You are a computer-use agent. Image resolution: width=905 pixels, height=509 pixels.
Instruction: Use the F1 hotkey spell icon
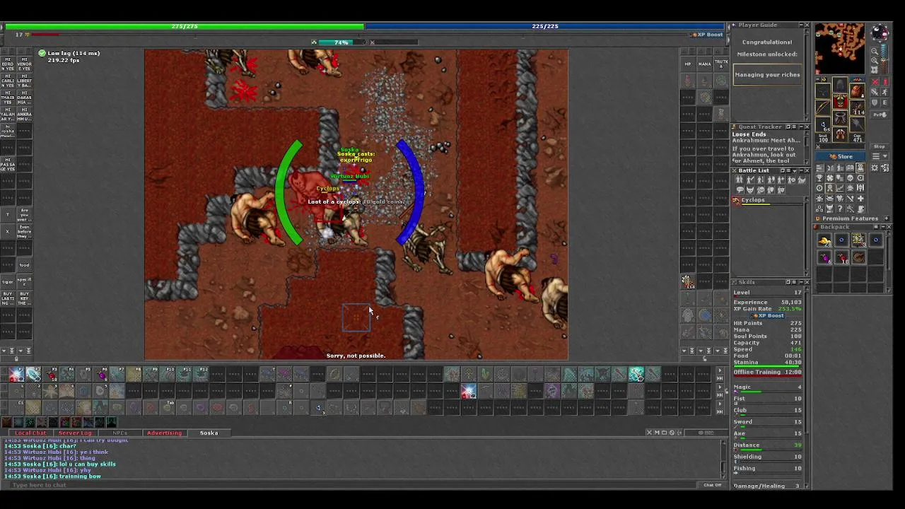tap(16, 375)
